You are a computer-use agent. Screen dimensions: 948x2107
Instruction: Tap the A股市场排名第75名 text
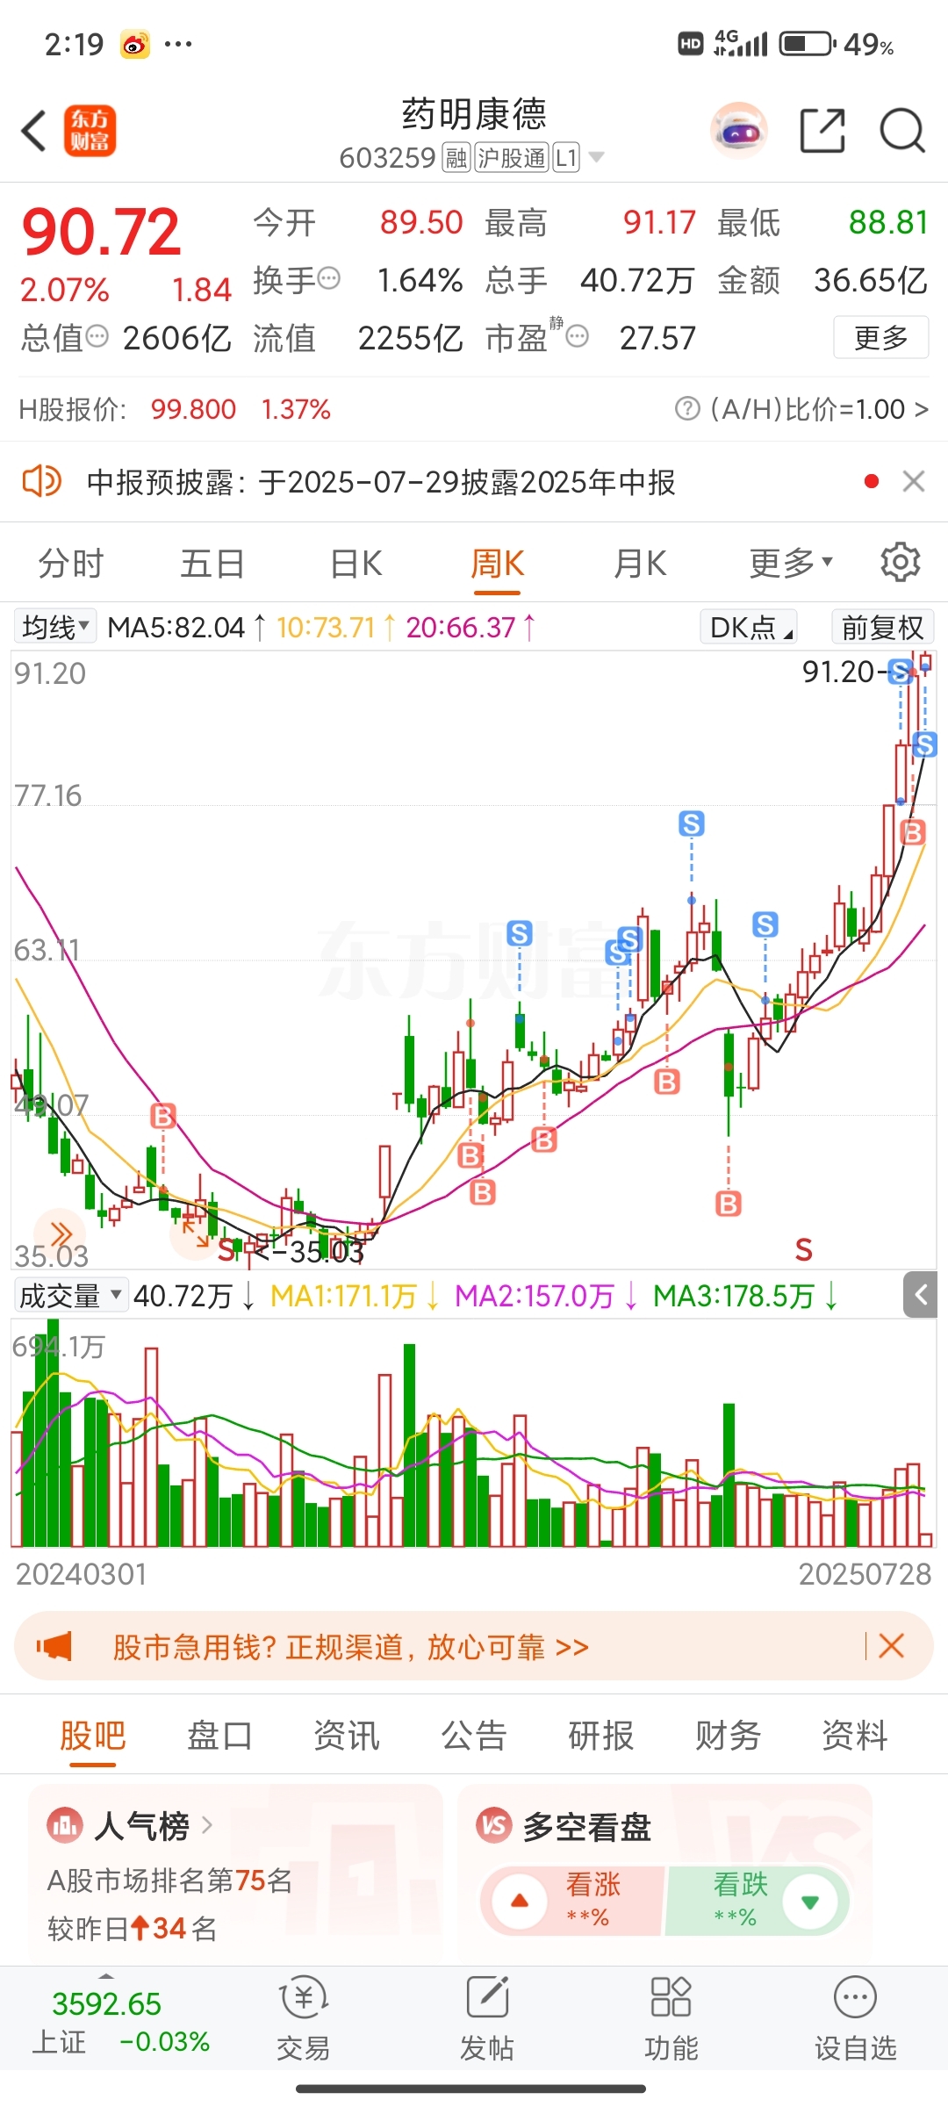click(169, 1880)
